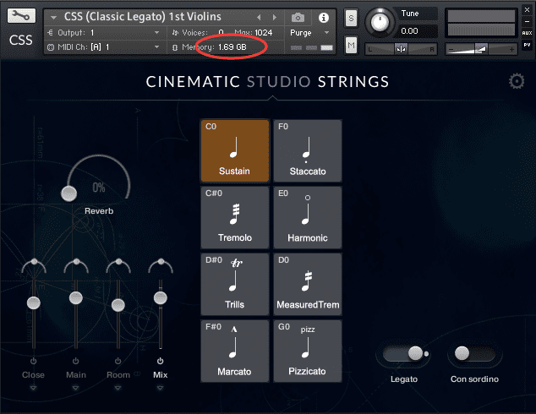This screenshot has width=536, height=414.
Task: Mute the instrument with M button
Action: [x=351, y=44]
